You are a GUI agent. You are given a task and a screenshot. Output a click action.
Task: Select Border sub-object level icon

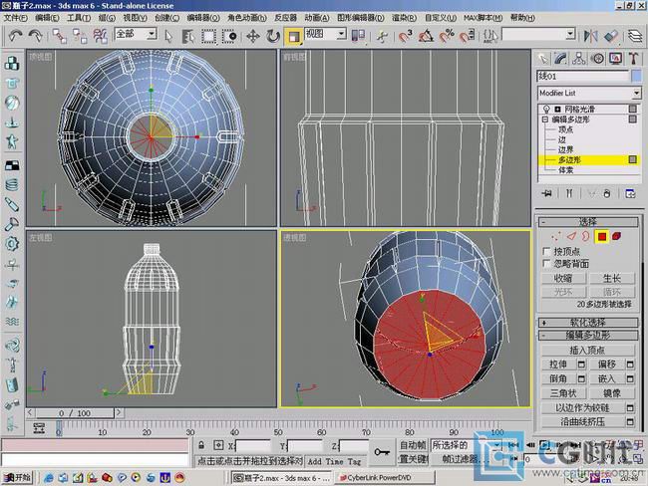click(586, 237)
